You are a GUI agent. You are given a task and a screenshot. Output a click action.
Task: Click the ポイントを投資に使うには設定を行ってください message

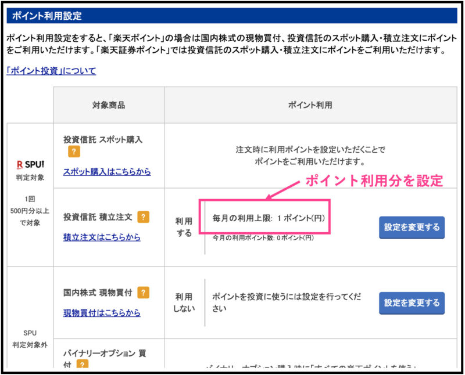click(287, 302)
